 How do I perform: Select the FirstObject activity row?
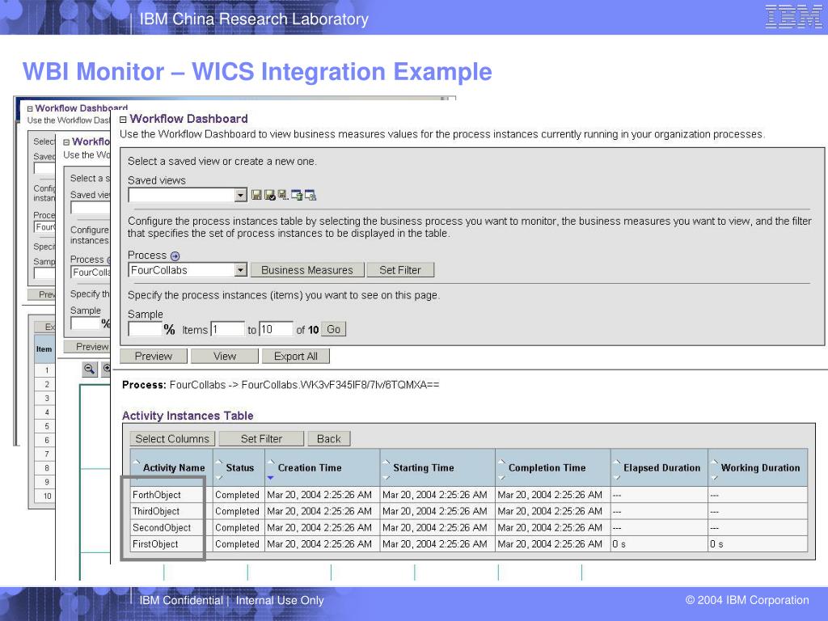(469, 544)
